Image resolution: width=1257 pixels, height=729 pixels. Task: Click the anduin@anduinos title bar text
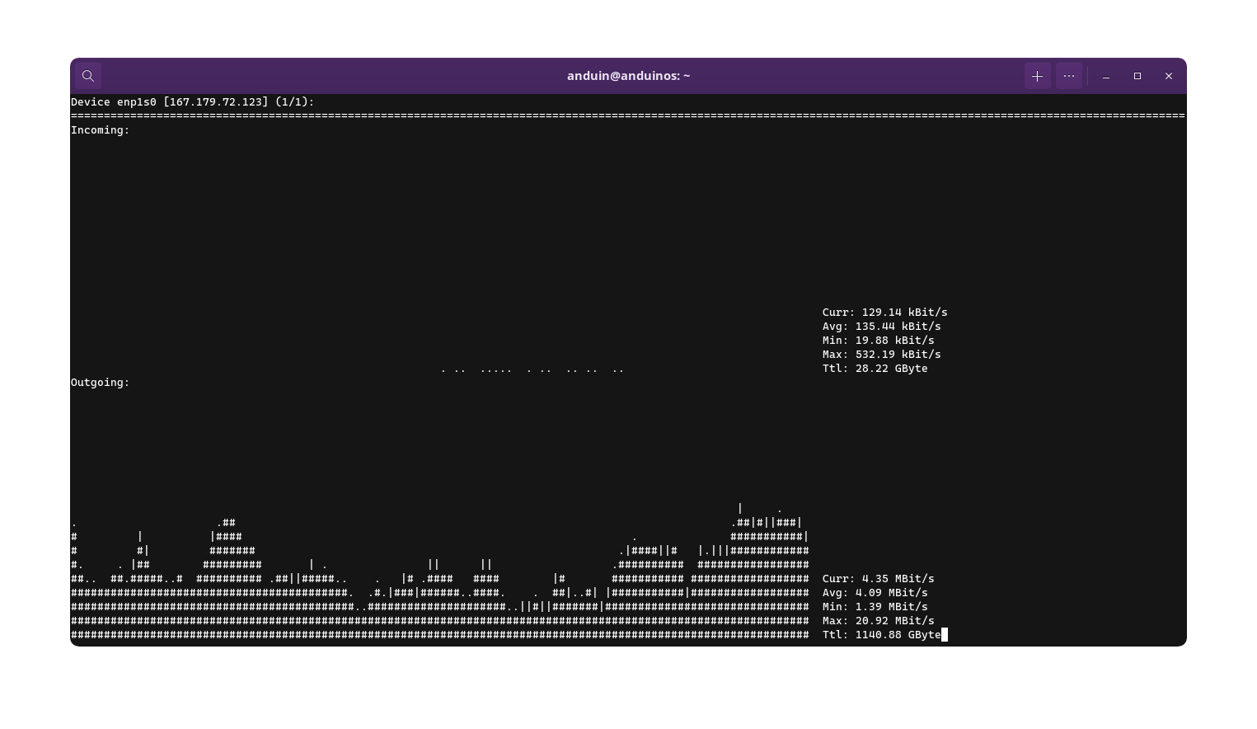(628, 76)
